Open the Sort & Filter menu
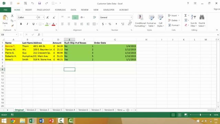Viewport: 220px width, 124px height. (194, 21)
